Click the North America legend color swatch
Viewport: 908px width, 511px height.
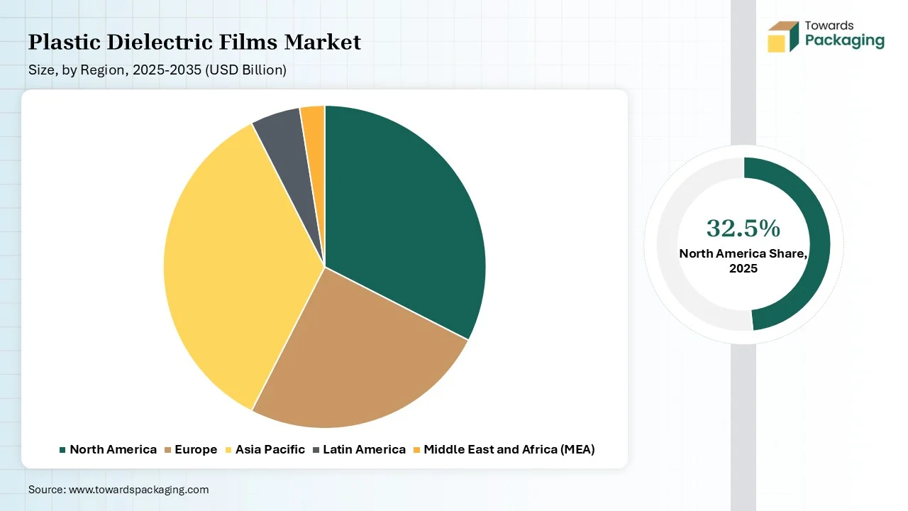point(62,450)
